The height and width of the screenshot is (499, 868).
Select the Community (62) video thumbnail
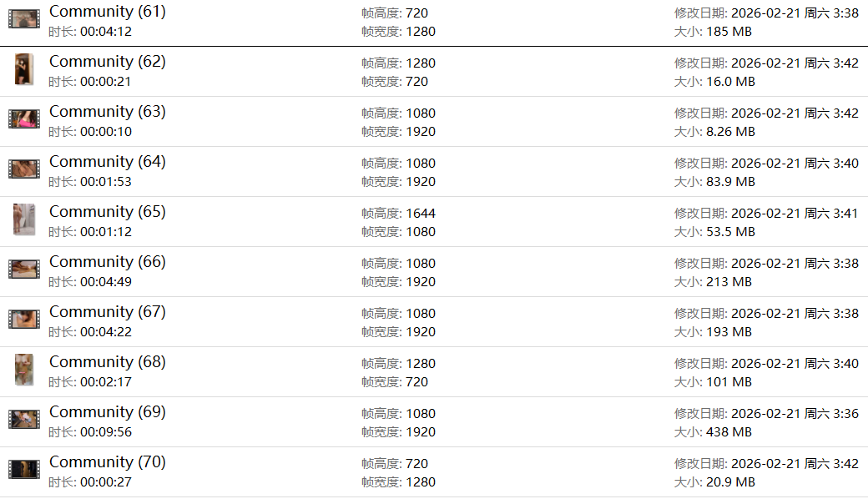pyautogui.click(x=24, y=69)
